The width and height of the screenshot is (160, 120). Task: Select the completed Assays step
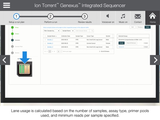click(12, 34)
